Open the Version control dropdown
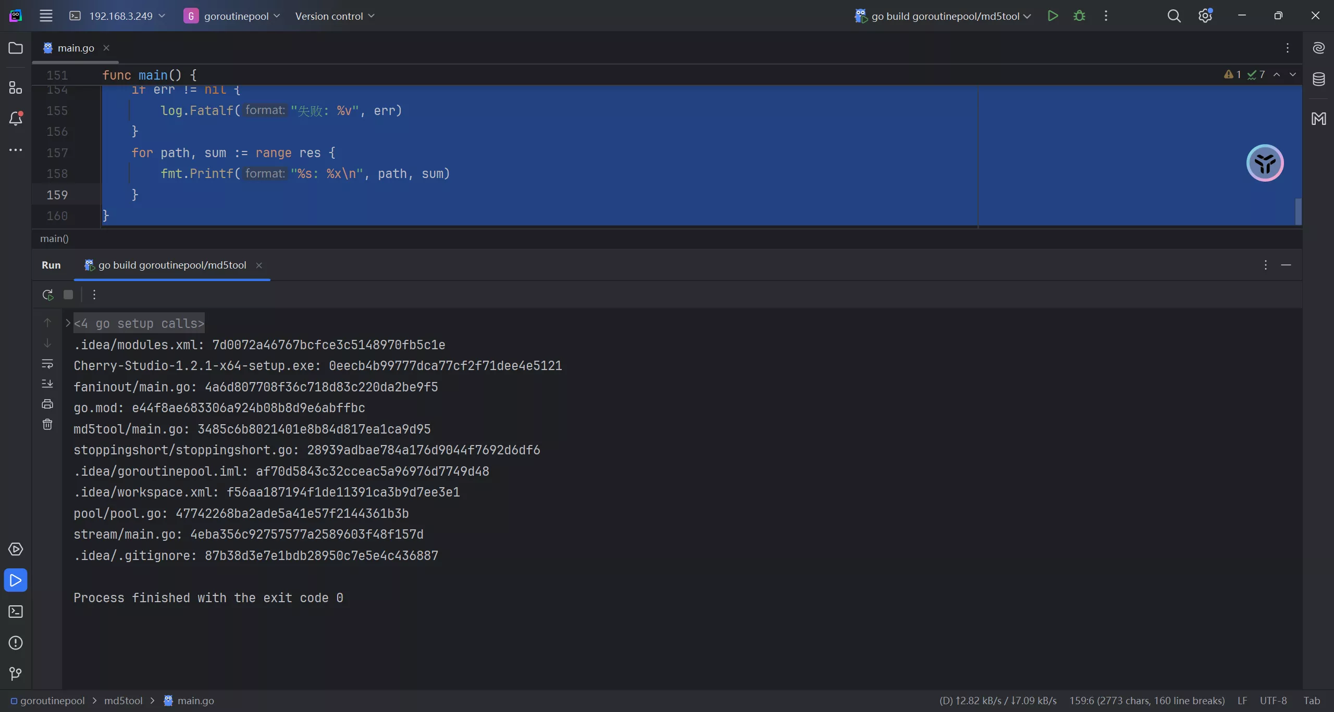1334x712 pixels. click(335, 16)
